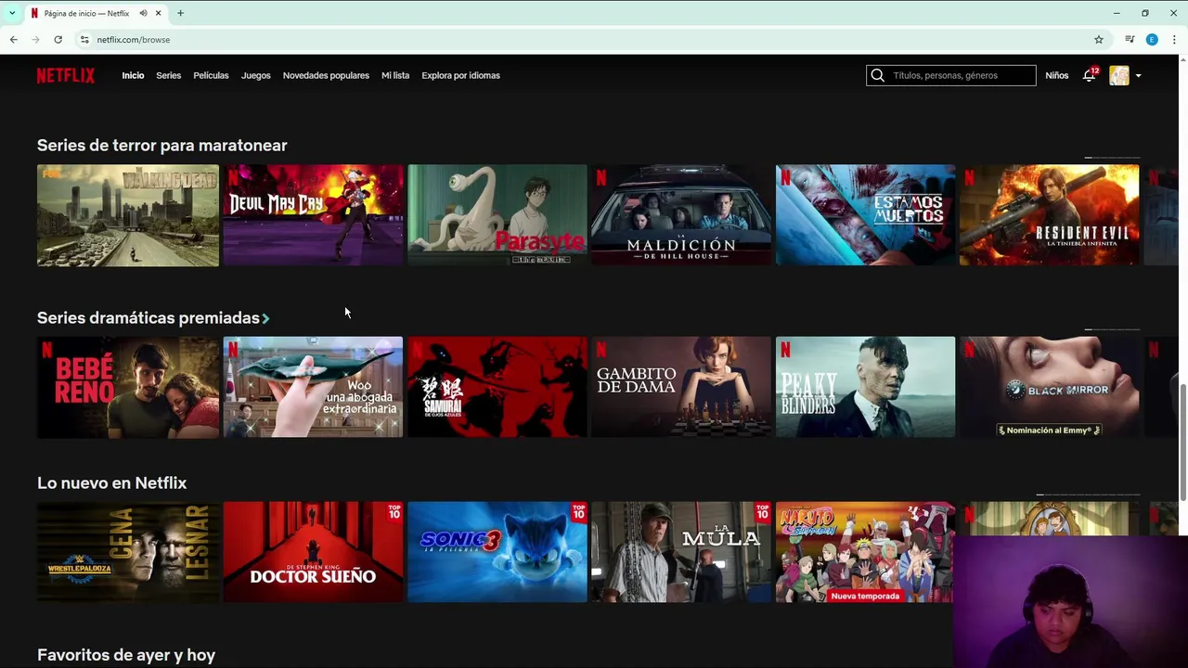
Task: Click the Series de terror row page indicator
Action: (x=1112, y=159)
